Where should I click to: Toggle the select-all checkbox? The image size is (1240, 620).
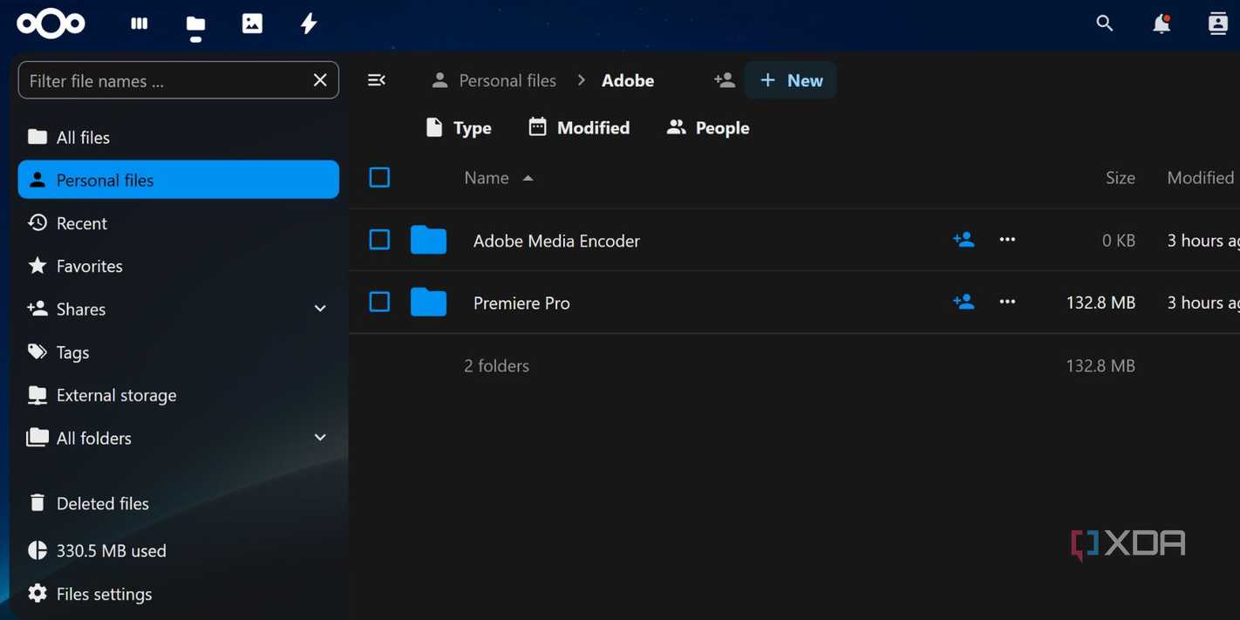click(379, 178)
